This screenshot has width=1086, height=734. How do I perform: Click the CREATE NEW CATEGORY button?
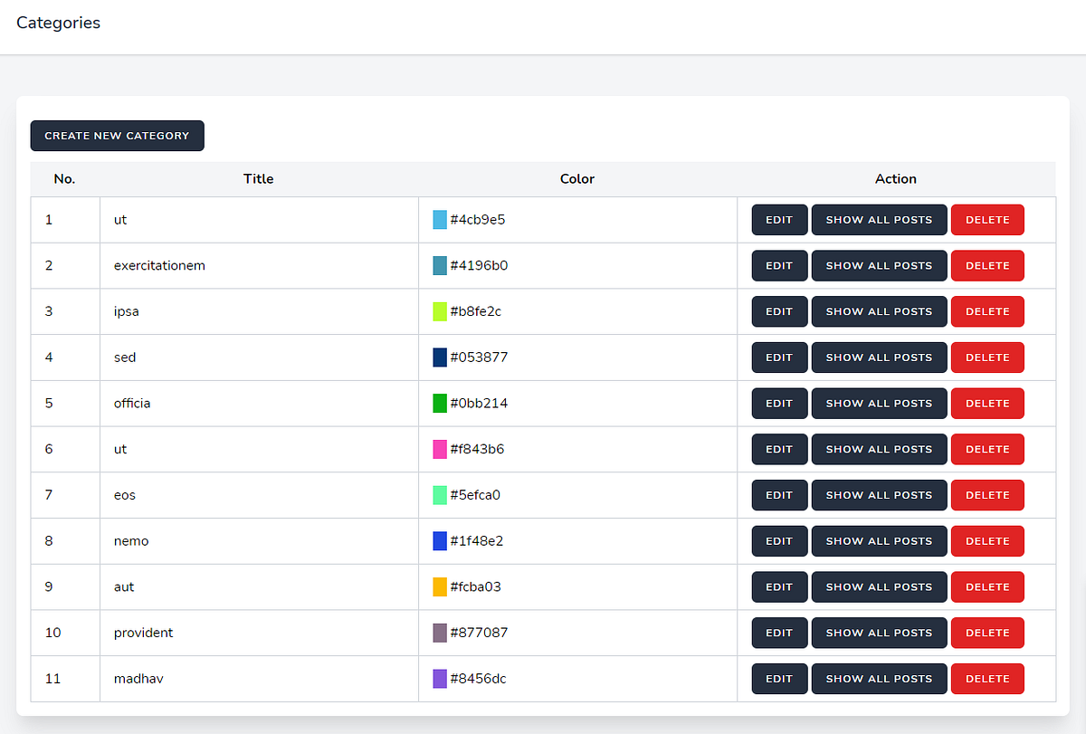click(117, 135)
